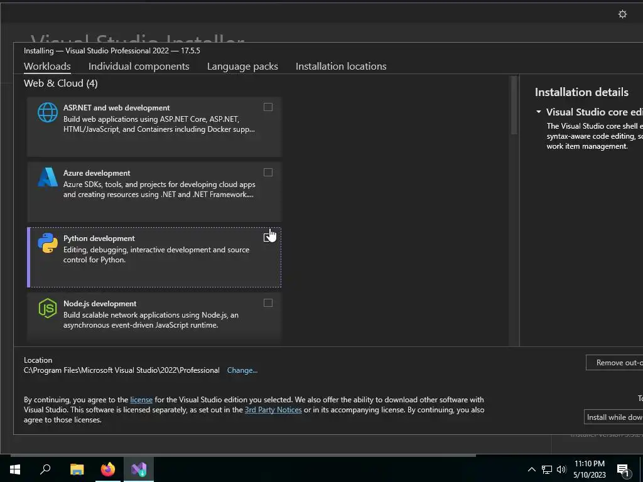Launch Firefox from the taskbar
643x482 pixels.
[x=108, y=469]
